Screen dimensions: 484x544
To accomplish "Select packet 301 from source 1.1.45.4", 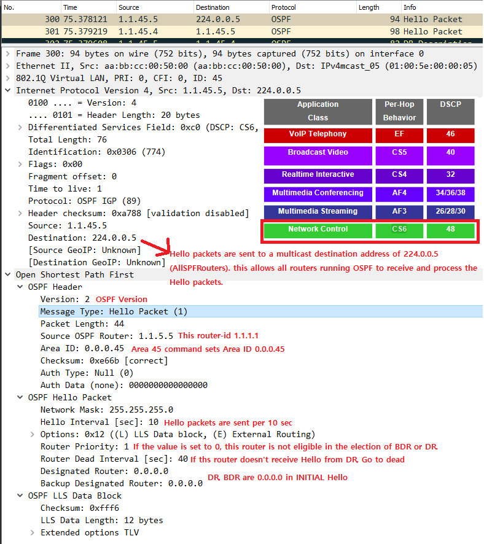I will pyautogui.click(x=242, y=31).
